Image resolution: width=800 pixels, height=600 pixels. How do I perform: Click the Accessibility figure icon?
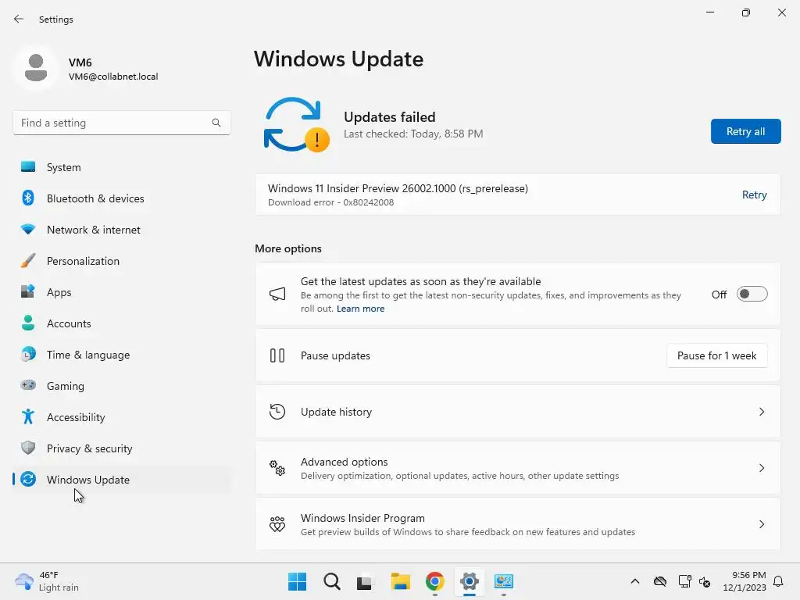tap(28, 417)
